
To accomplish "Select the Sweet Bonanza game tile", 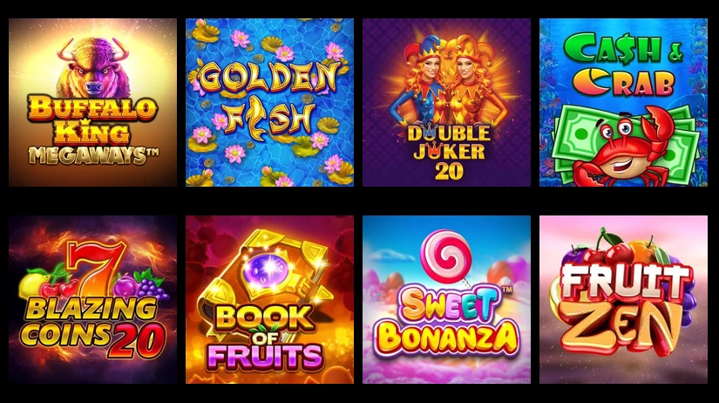I will (446, 300).
